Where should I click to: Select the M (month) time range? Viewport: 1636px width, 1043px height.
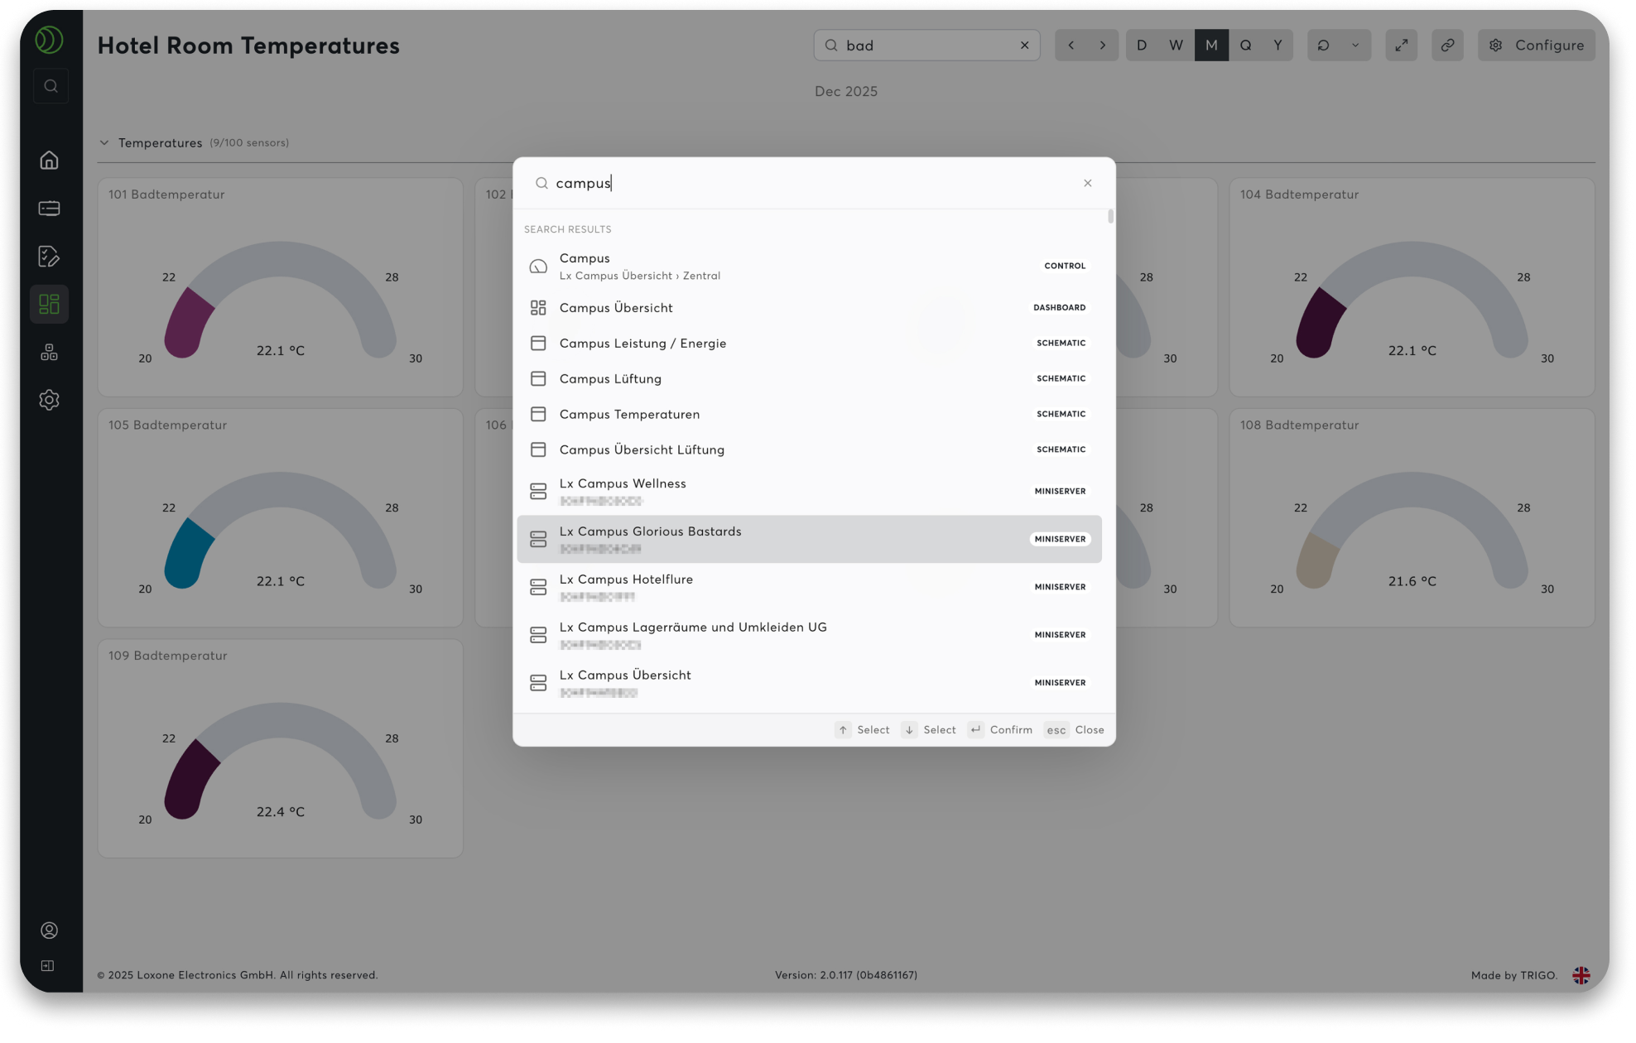[x=1211, y=46]
